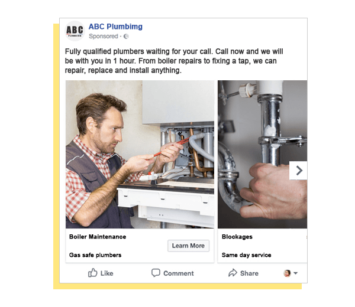The width and height of the screenshot is (355, 307).
Task: Click the Comment text label
Action: (179, 273)
